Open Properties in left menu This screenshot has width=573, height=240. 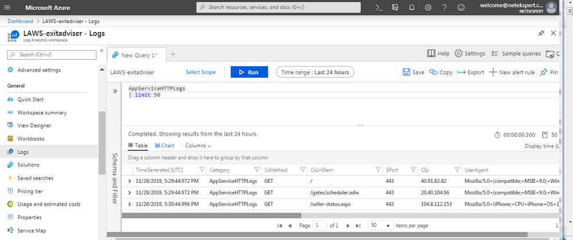[x=29, y=217]
